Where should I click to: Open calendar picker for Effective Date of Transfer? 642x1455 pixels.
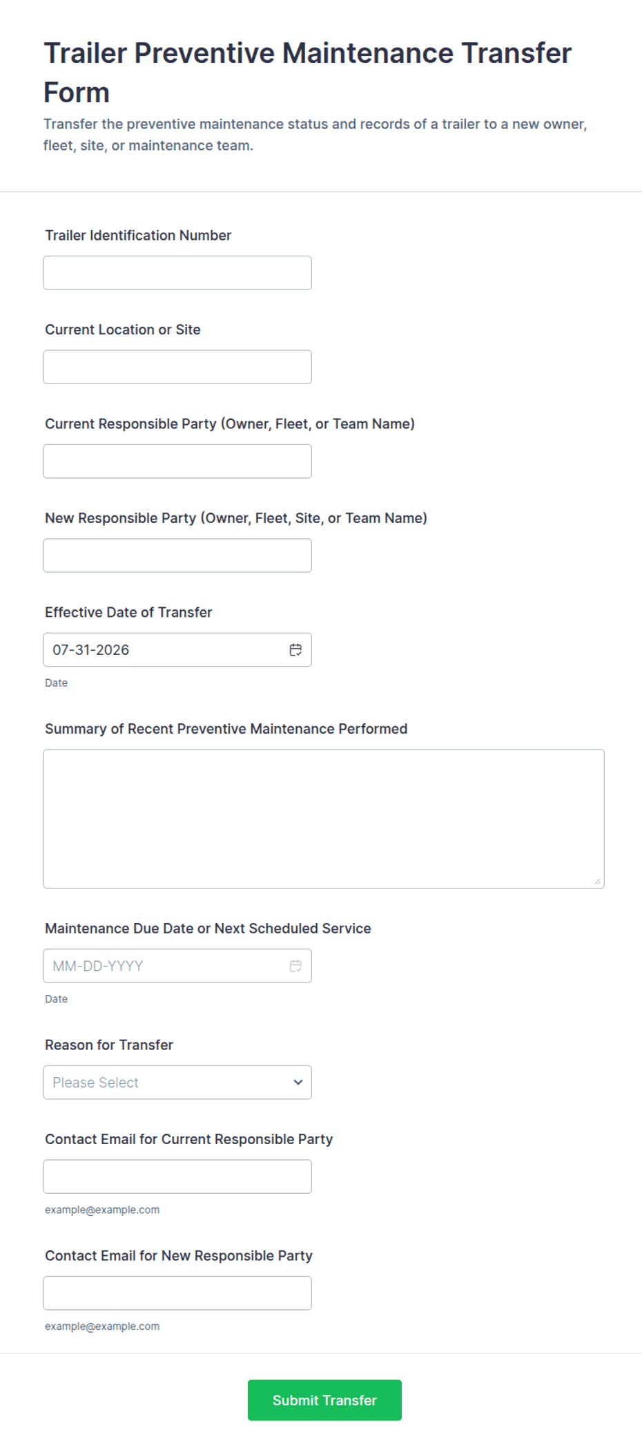(x=295, y=649)
